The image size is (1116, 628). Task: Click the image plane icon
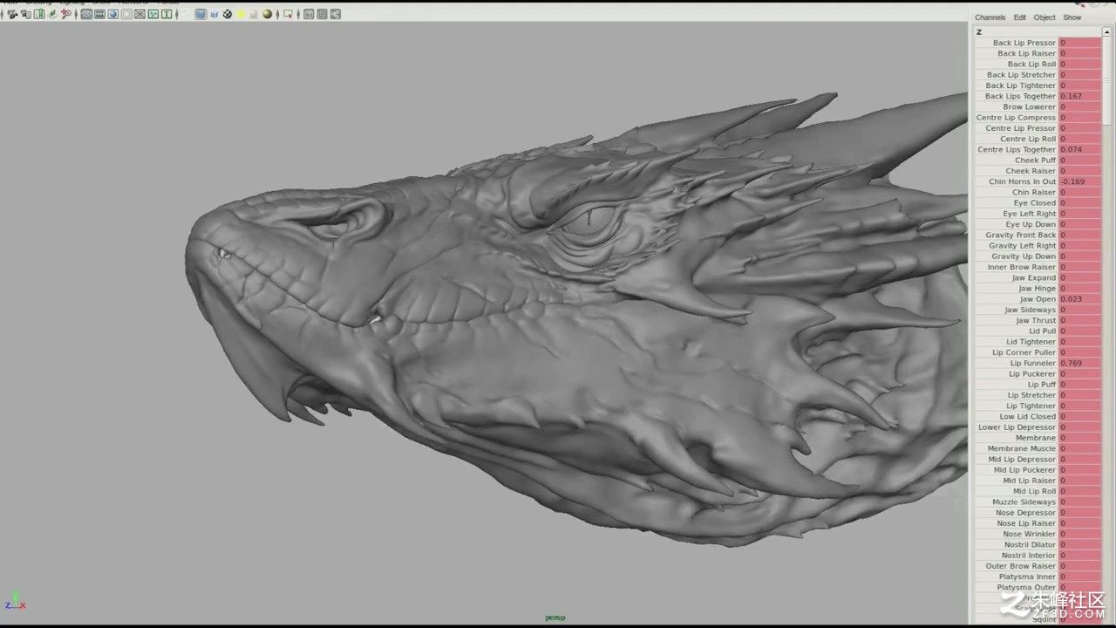51,14
